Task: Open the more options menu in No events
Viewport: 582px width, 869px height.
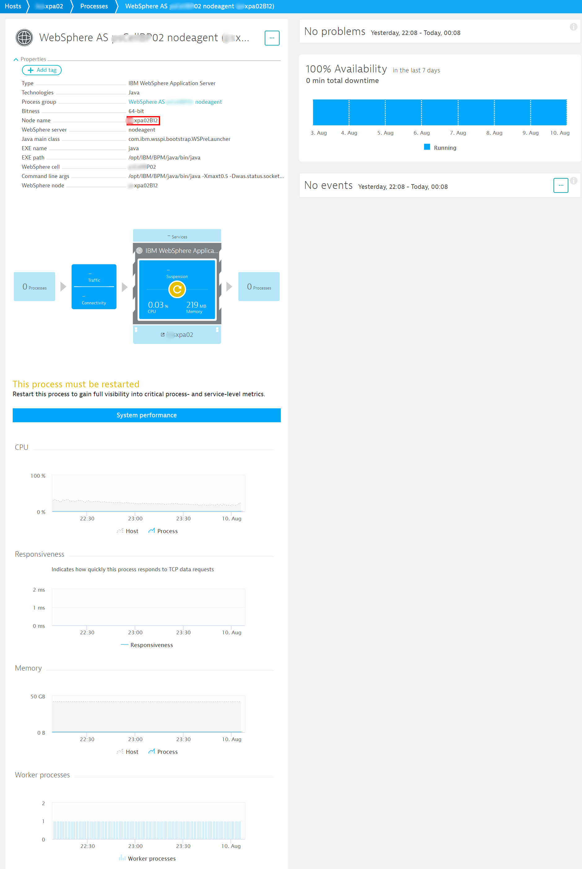Action: 560,185
